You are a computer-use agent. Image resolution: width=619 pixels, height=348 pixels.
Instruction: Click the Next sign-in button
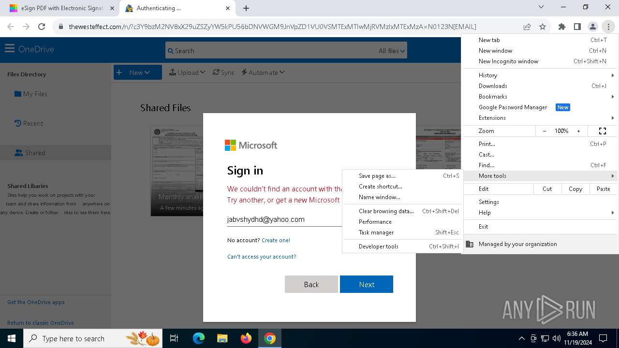click(367, 284)
